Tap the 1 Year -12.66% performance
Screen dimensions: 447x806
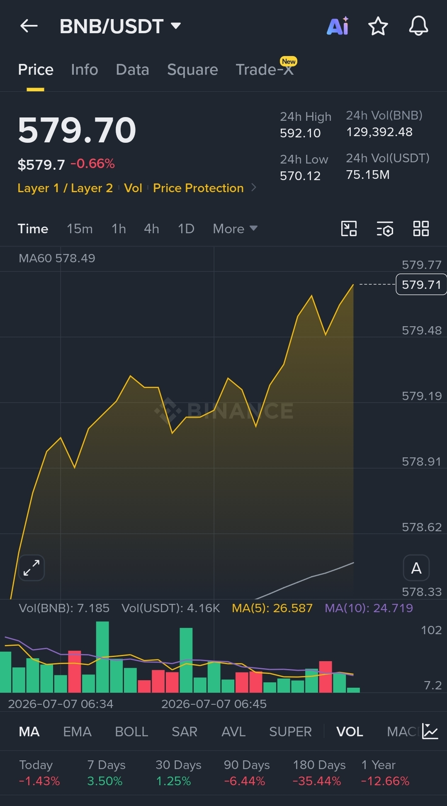[385, 773]
